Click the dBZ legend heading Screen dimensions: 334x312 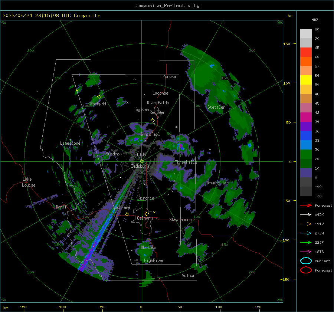pos(315,20)
